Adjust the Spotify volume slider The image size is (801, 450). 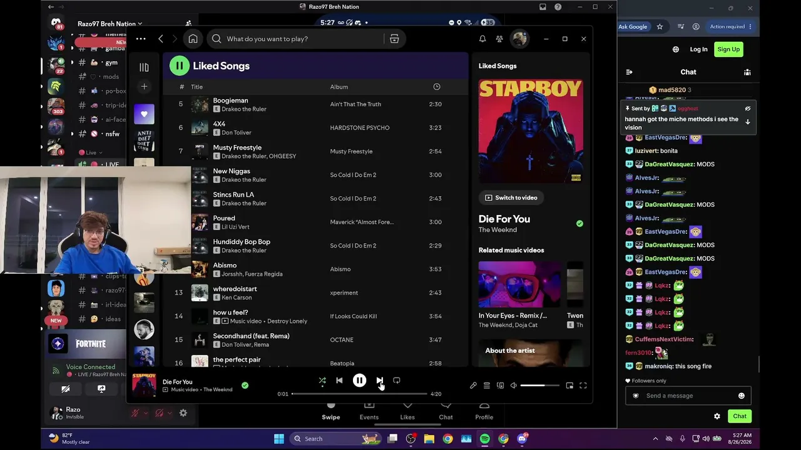[539, 386]
